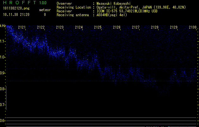Click the date stamp 10.11.30 21:20
The image size is (199, 127).
(x=16, y=15)
